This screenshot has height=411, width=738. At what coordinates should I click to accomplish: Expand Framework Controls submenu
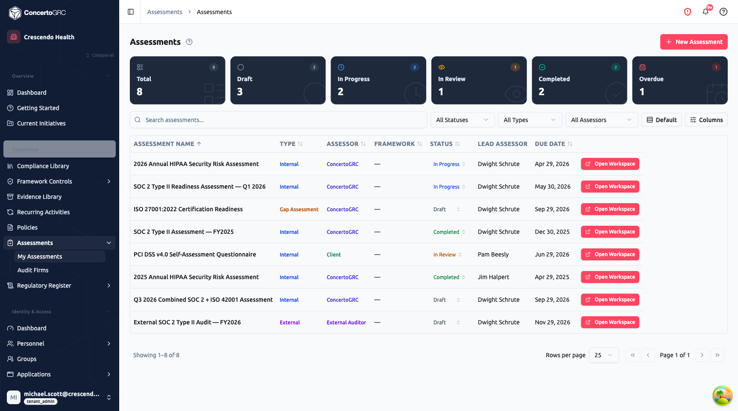pyautogui.click(x=109, y=181)
